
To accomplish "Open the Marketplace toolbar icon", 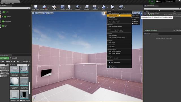I will coord(69,7).
